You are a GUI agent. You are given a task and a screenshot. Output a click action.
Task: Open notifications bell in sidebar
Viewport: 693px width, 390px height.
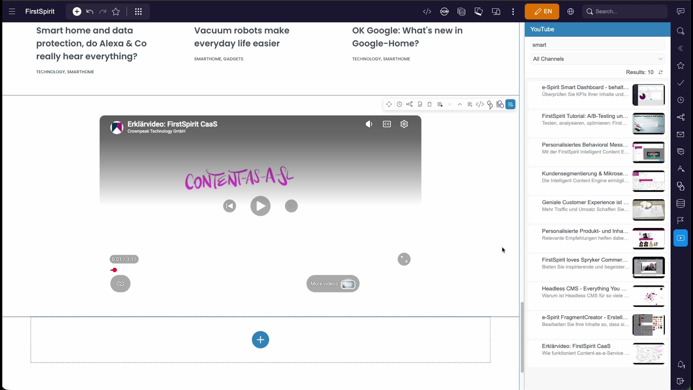coord(681,365)
